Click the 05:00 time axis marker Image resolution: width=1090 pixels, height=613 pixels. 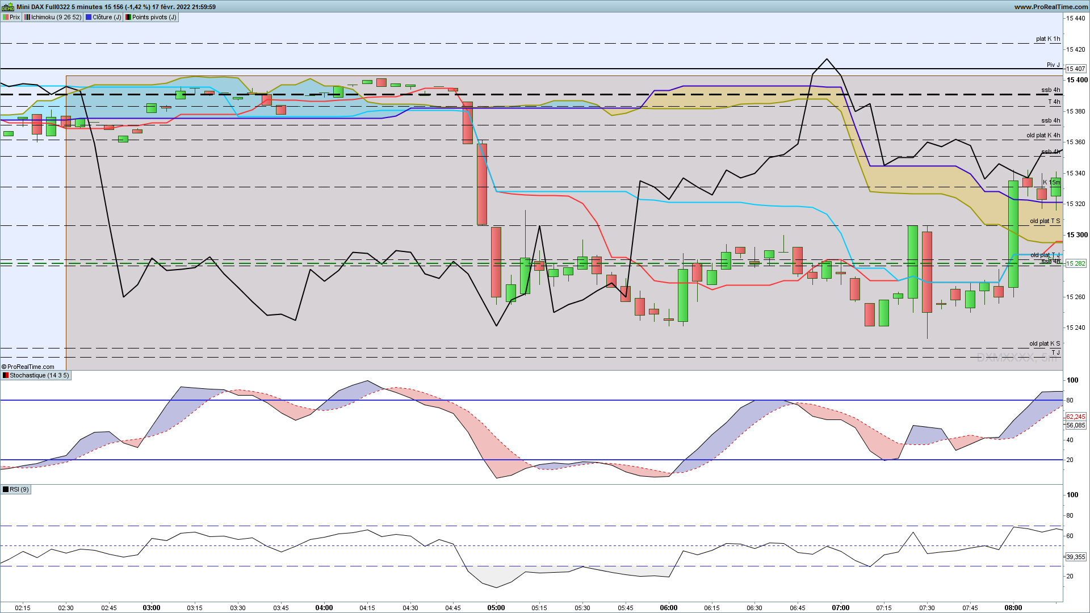tap(496, 607)
